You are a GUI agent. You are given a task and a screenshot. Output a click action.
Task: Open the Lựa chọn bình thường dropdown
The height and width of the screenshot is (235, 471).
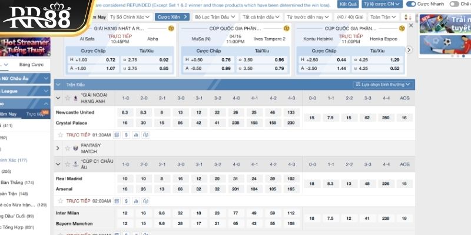coord(383,85)
